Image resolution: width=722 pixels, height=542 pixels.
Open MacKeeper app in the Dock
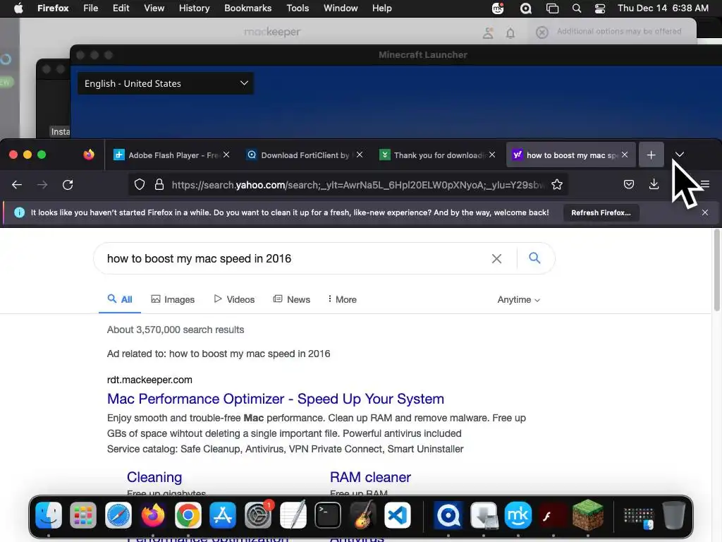tap(518, 514)
